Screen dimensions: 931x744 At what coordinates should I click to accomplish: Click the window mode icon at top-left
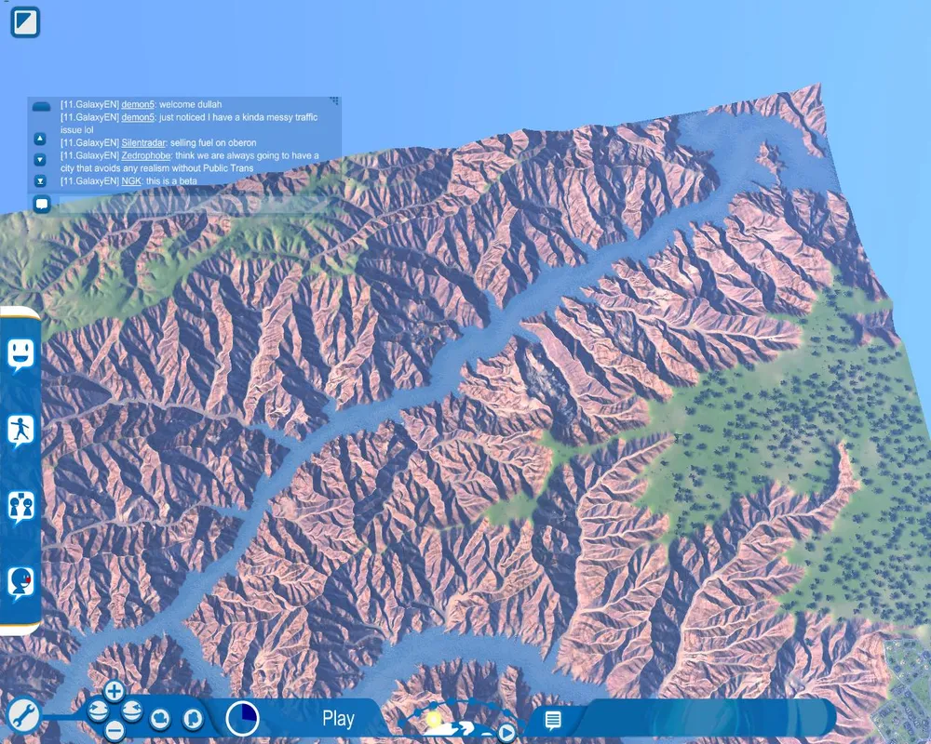coord(25,22)
